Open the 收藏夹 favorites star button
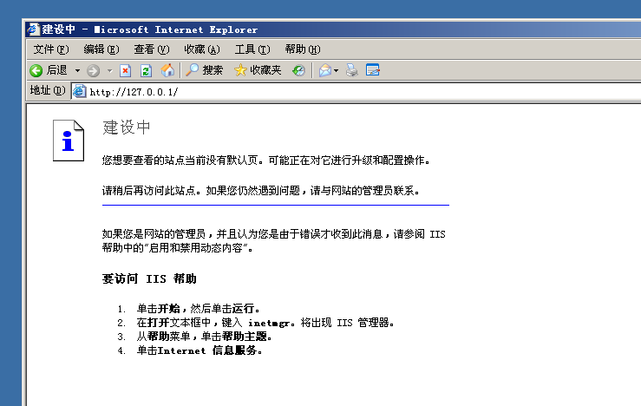This screenshot has height=406, width=641. tap(258, 70)
